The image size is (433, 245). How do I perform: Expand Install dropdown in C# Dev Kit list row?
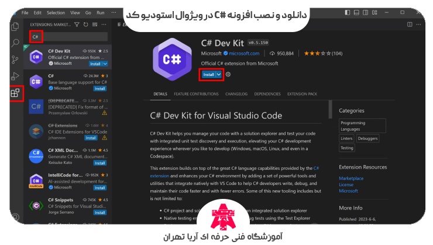105,64
